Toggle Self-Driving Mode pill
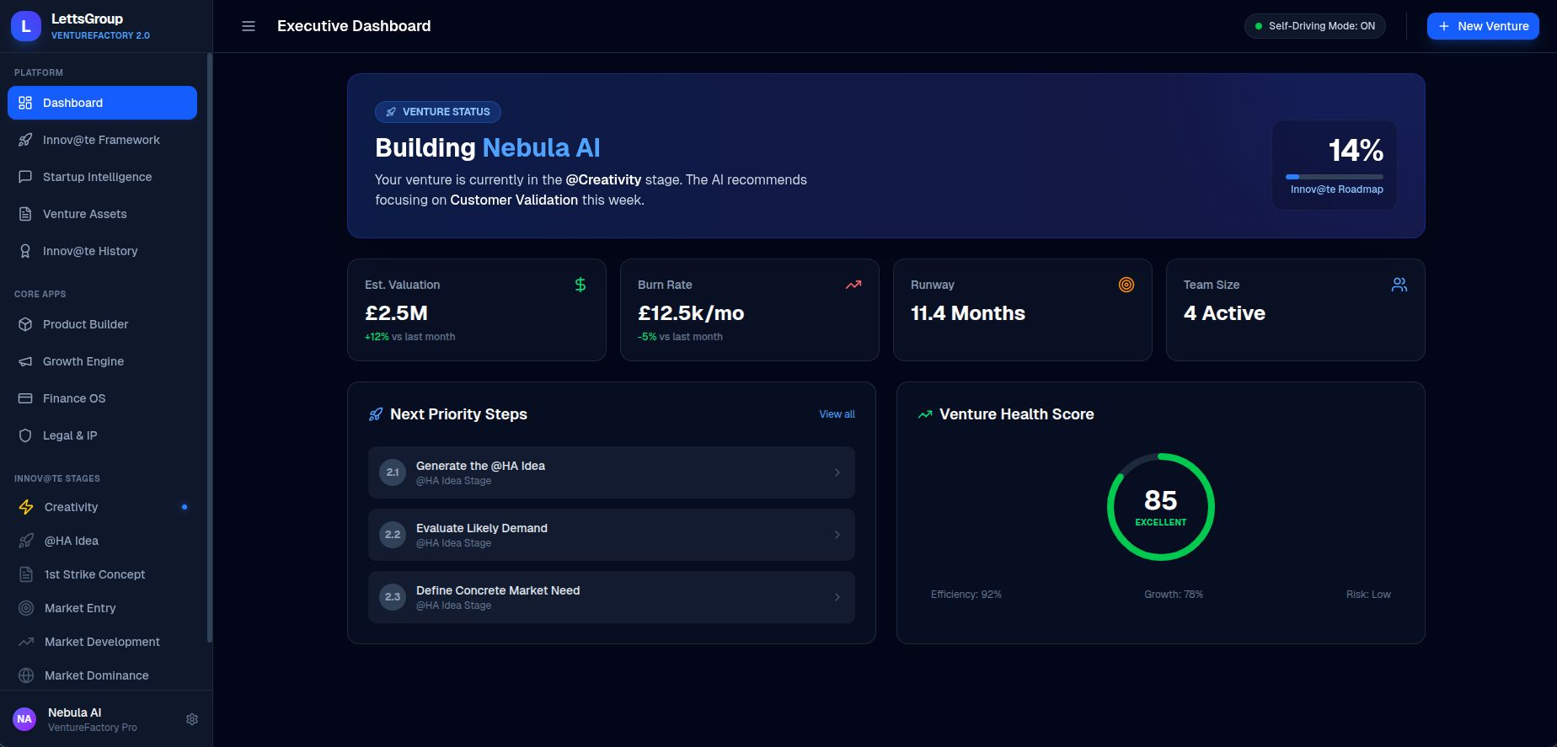1557x747 pixels. (x=1314, y=26)
